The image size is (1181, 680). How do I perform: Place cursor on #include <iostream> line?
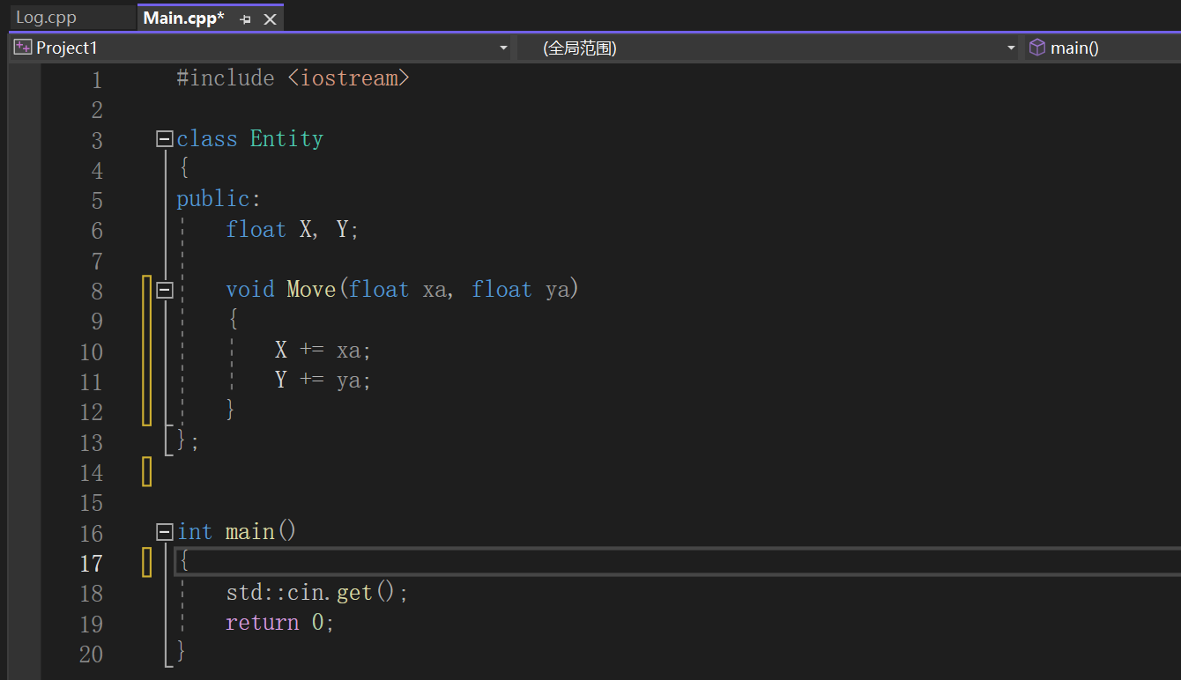pyautogui.click(x=293, y=78)
